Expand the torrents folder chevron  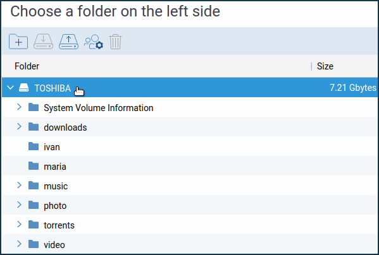(x=20, y=225)
